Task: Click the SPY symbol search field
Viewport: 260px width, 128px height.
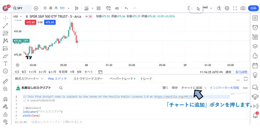Action: pyautogui.click(x=22, y=8)
